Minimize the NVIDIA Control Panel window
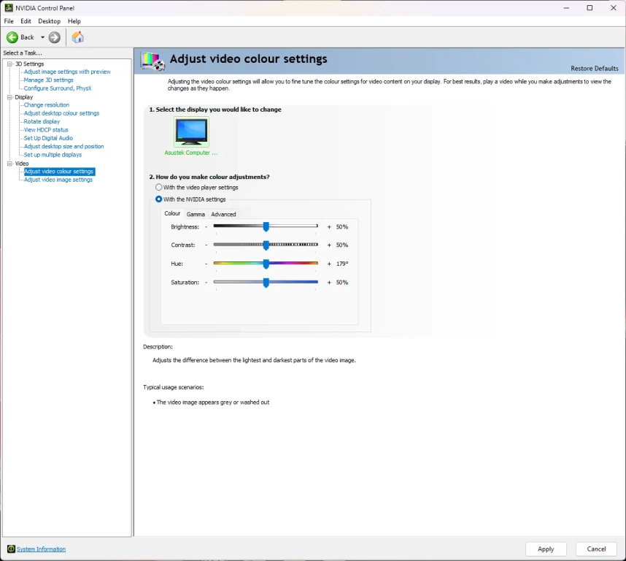The height and width of the screenshot is (561, 626). pyautogui.click(x=566, y=8)
